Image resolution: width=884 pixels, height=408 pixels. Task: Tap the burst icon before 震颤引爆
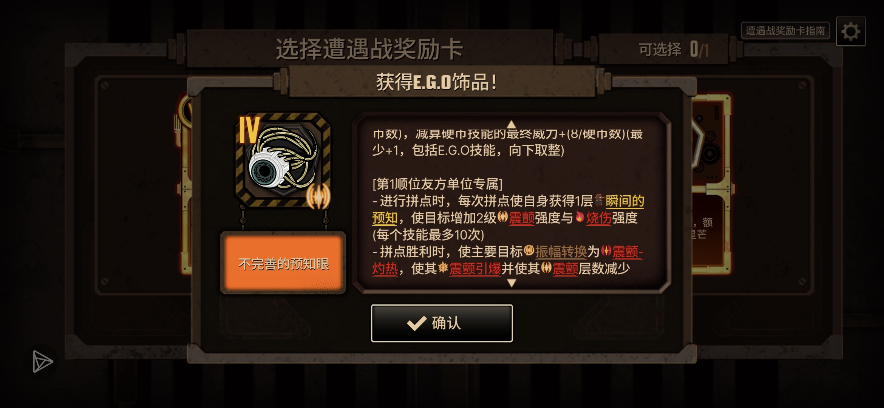tap(443, 268)
